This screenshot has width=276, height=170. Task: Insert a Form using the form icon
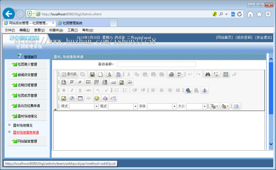pos(64,82)
